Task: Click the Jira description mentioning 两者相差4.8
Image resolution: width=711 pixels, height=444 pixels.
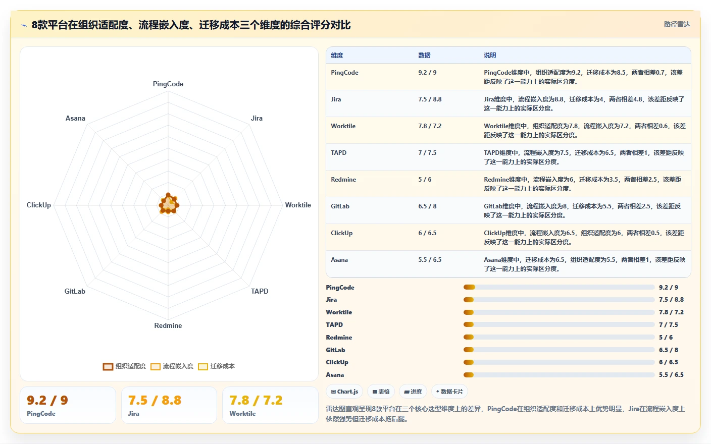Action: pyautogui.click(x=584, y=104)
